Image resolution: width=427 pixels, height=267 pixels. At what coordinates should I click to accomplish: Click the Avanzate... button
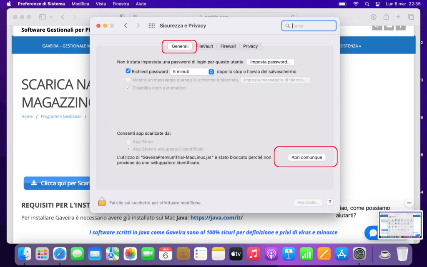point(308,202)
